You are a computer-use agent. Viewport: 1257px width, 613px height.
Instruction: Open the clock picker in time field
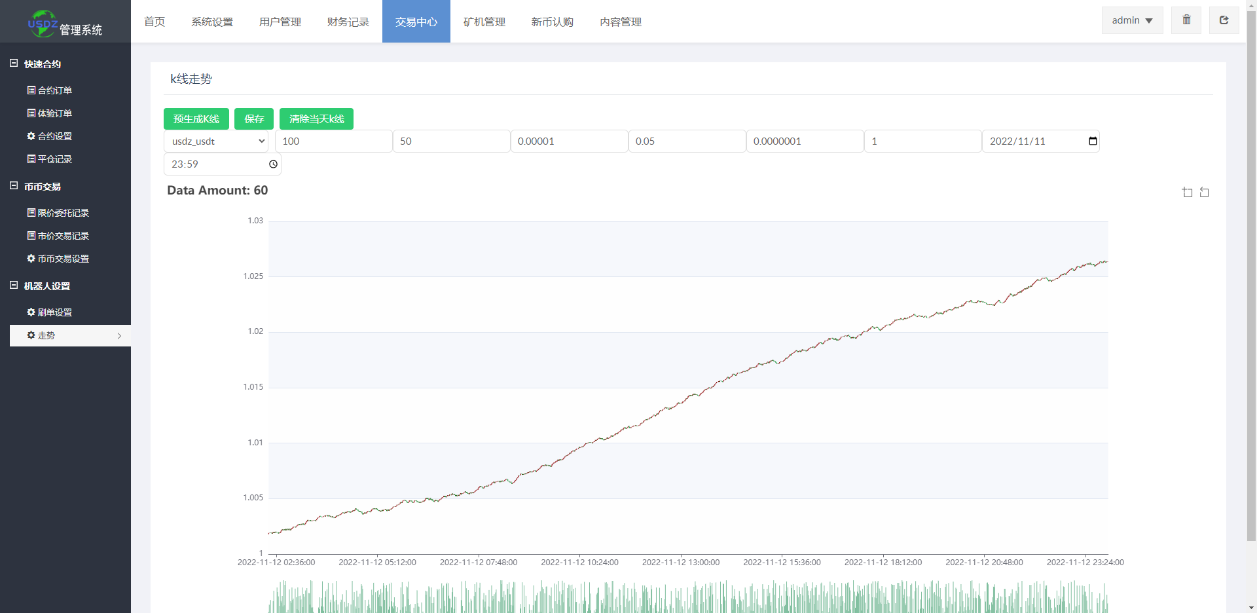click(x=273, y=164)
